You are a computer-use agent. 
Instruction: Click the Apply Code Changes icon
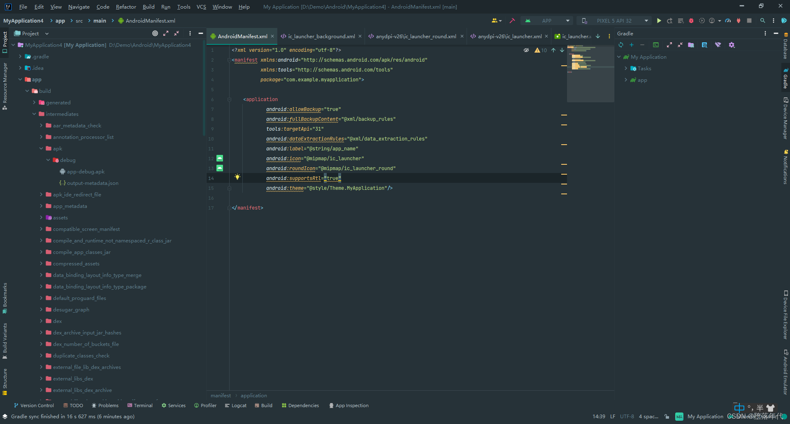681,21
